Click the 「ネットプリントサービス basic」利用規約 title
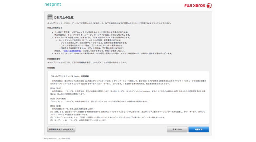 70,76
